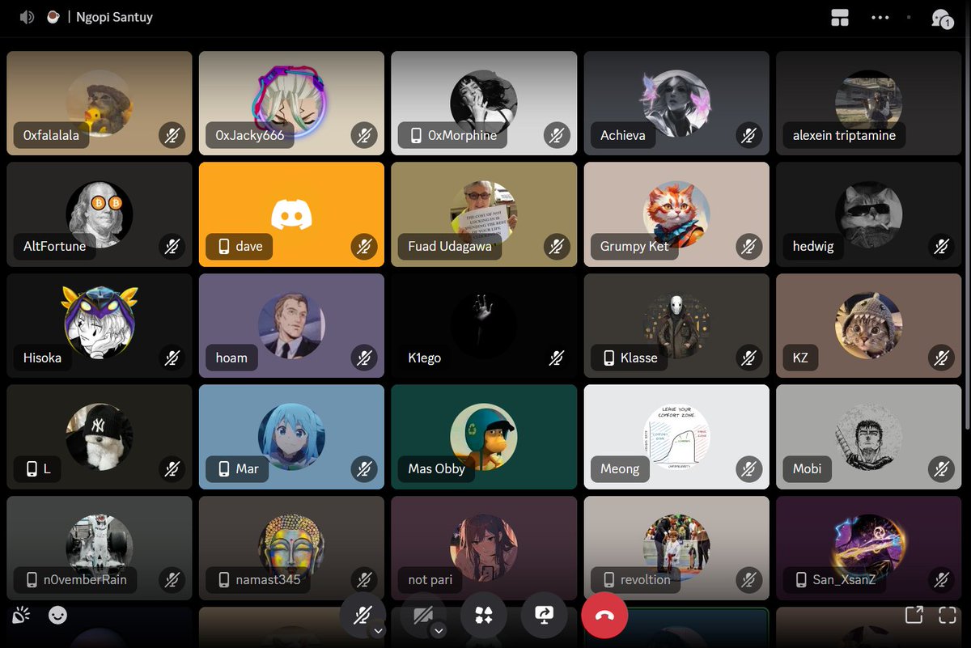This screenshot has width=971, height=648.
Task: Click the phone icon beside revoltion
Action: [609, 579]
